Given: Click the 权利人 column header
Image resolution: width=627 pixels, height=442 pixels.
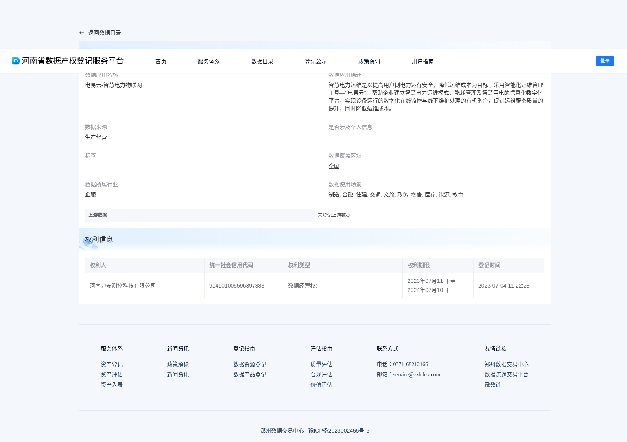Looking at the screenshot, I should 145,266.
